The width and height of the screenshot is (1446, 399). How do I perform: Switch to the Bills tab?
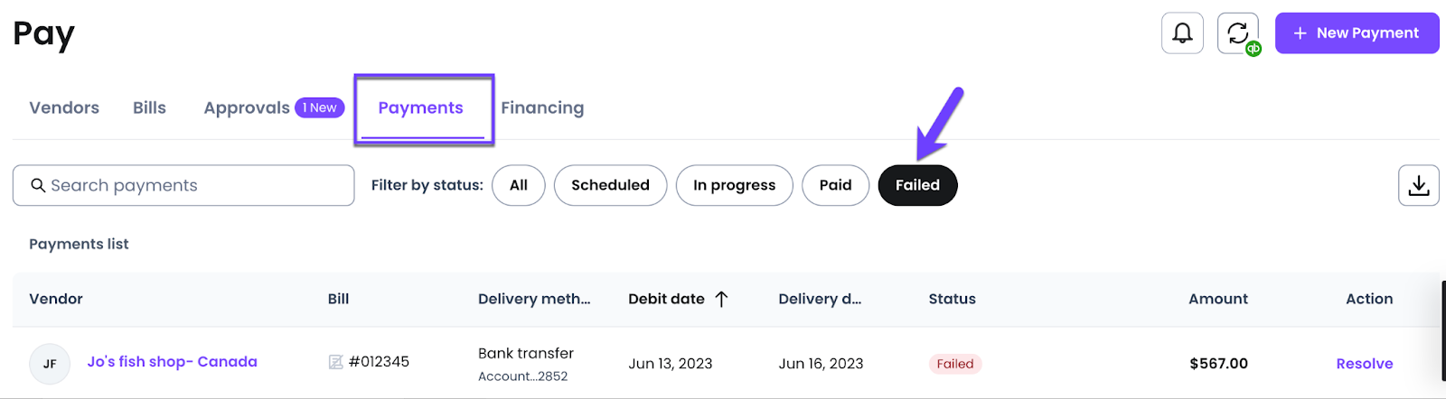tap(149, 107)
